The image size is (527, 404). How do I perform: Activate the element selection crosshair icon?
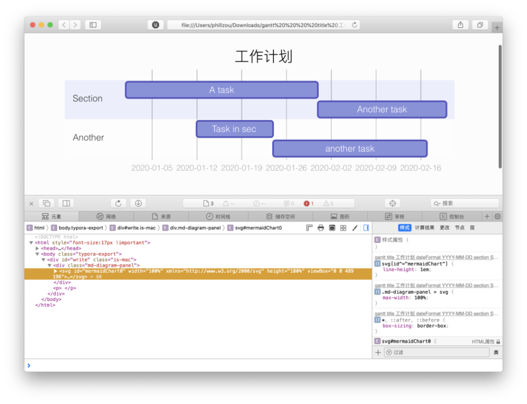click(393, 204)
